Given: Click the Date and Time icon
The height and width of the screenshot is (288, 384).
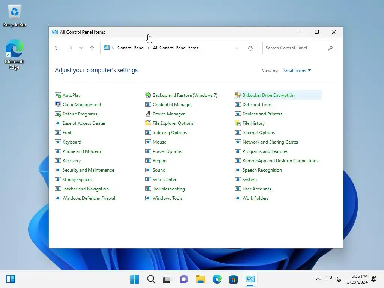Looking at the screenshot, I should [x=238, y=104].
